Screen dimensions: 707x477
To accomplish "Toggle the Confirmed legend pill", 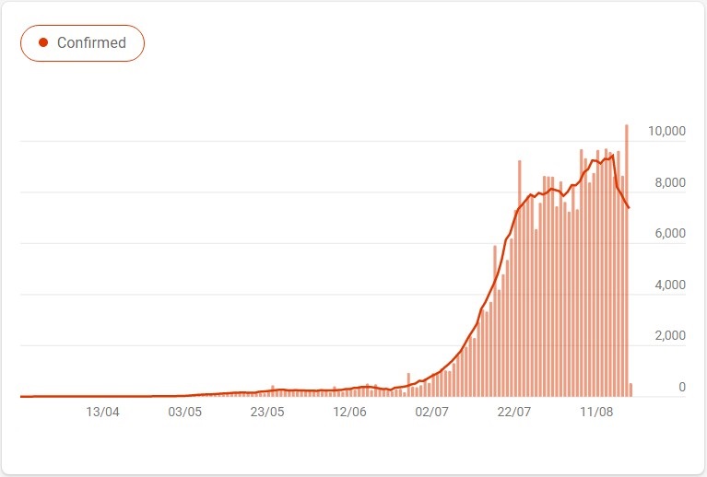I will coord(83,43).
